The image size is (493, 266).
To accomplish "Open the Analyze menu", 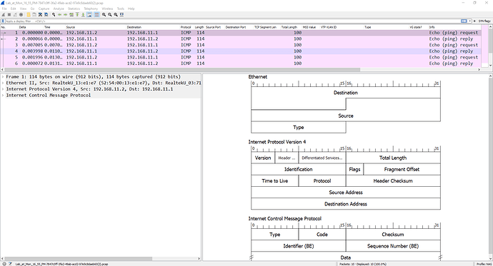I will [x=59, y=9].
